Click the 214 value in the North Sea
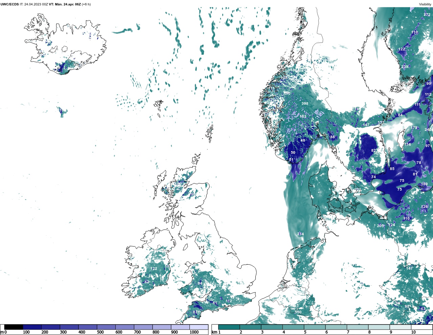Image resolution: width=433 pixels, height=335 pixels. (300, 234)
